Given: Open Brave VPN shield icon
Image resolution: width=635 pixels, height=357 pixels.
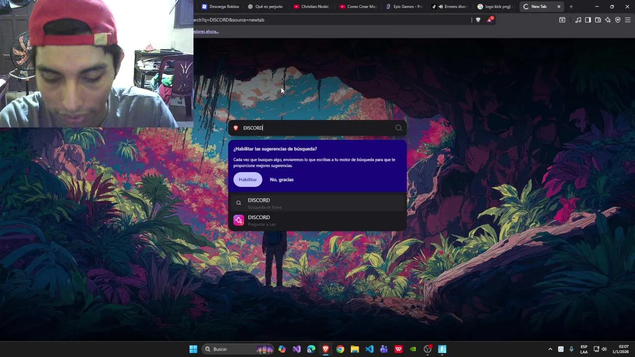Looking at the screenshot, I should click(x=618, y=20).
